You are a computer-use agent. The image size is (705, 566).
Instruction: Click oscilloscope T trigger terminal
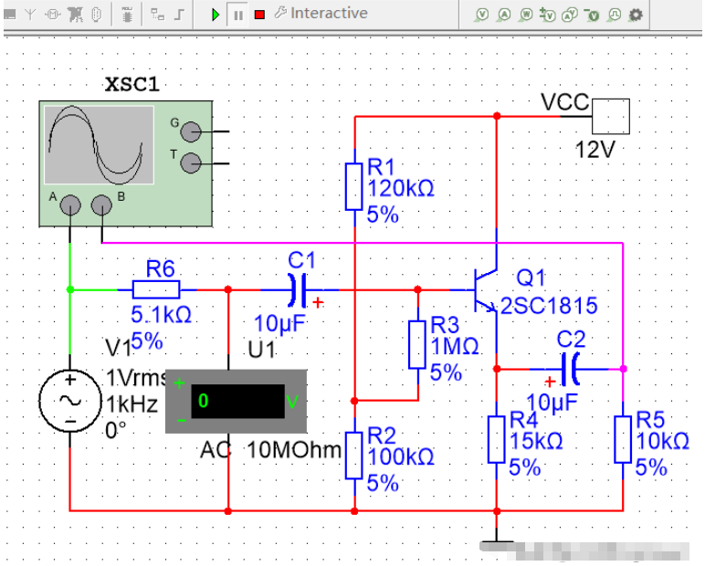point(191,162)
